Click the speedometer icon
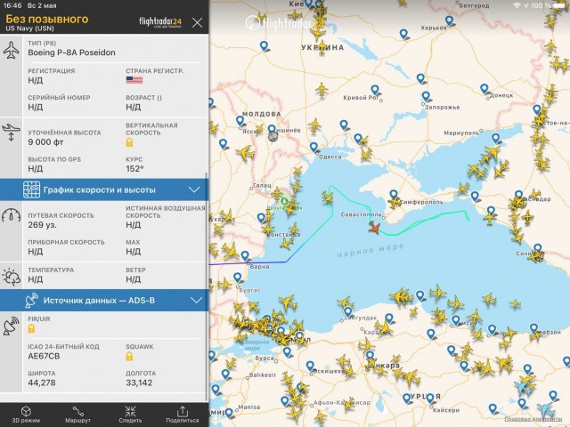The height and width of the screenshot is (427, 570). [11, 215]
